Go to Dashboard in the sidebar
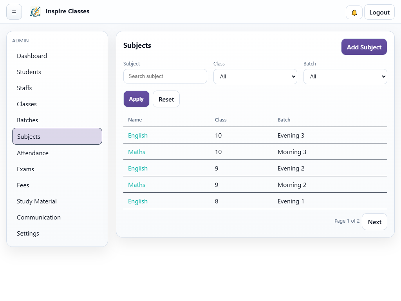Screen dimensions: 401x301 [32, 56]
